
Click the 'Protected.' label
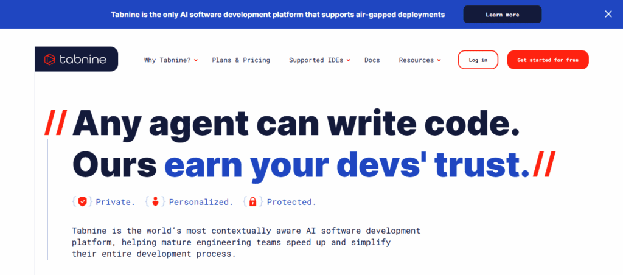[x=291, y=202]
